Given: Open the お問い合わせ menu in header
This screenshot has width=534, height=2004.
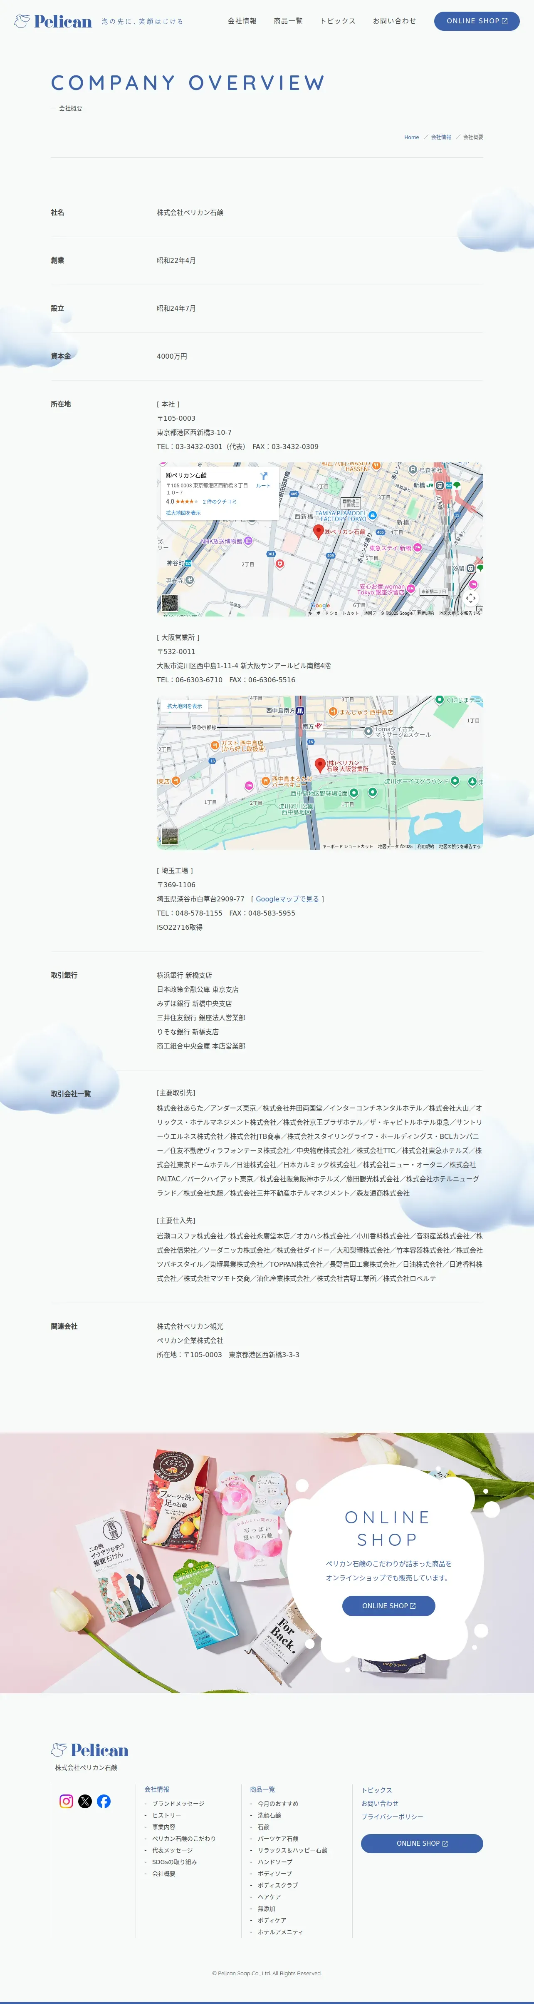Looking at the screenshot, I should click(x=394, y=21).
